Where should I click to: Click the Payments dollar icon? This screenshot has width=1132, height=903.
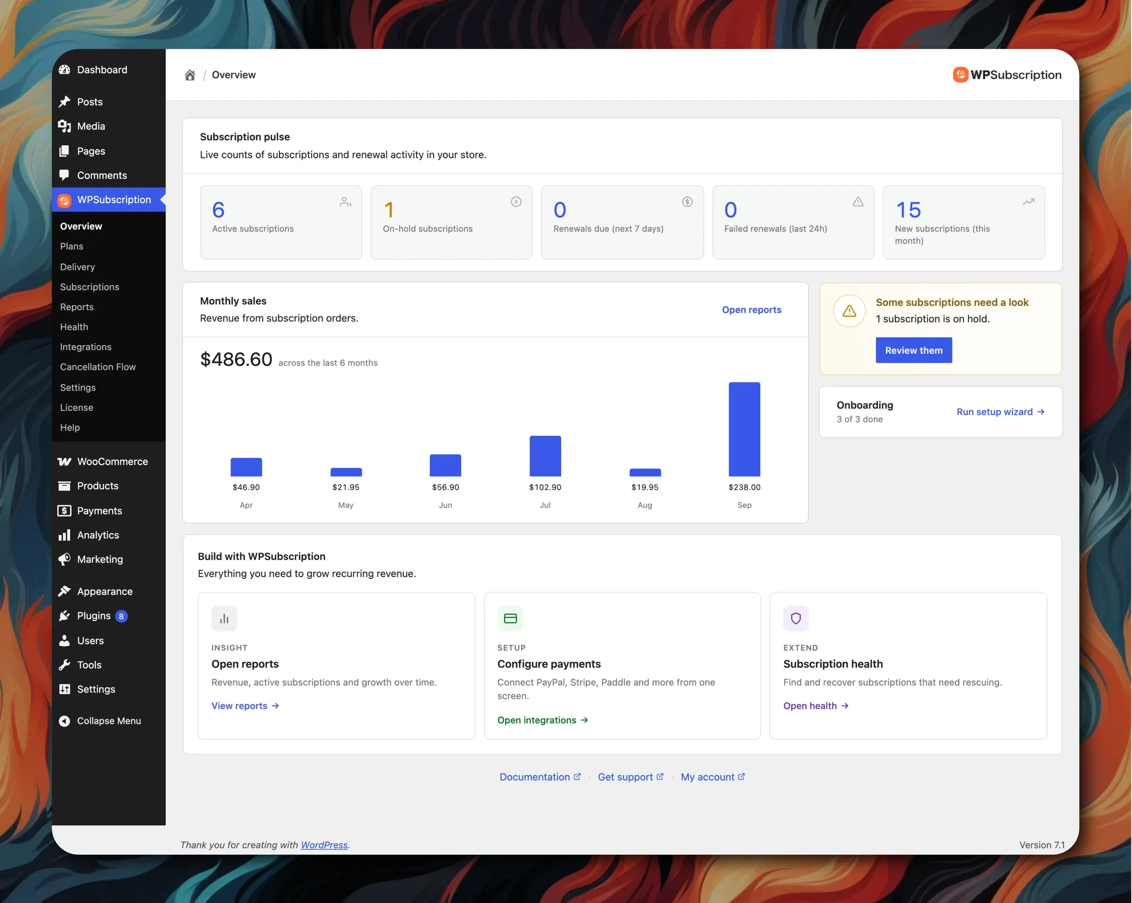(65, 510)
